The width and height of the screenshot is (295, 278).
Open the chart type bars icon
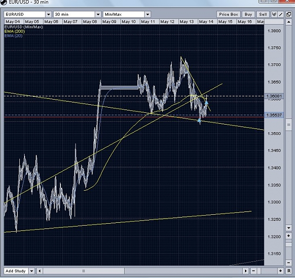pos(274,14)
